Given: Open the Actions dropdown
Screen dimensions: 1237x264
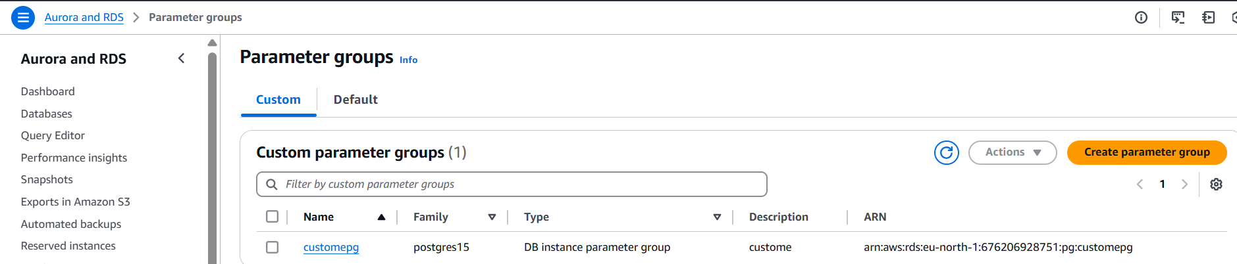Looking at the screenshot, I should [x=1012, y=152].
